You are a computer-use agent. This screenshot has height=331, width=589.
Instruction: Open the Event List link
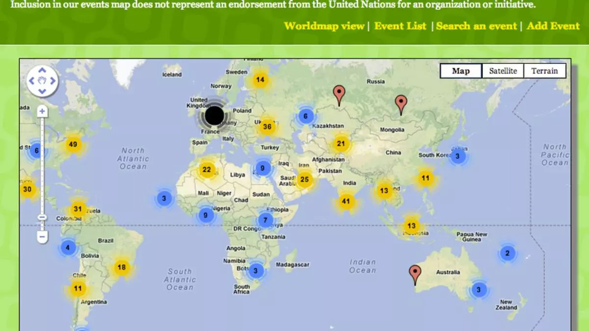(400, 26)
